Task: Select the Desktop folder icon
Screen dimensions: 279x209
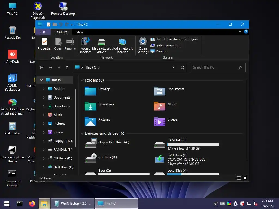Action: 90,91
